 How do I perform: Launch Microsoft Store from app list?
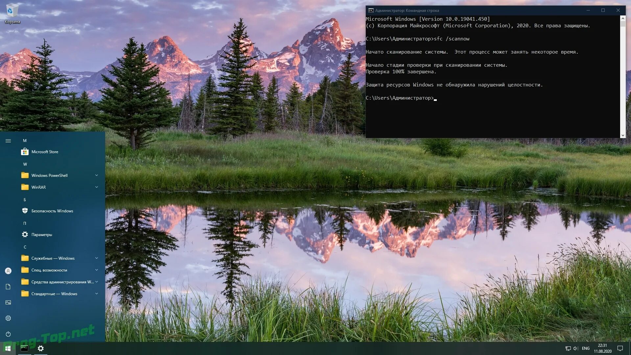45,152
